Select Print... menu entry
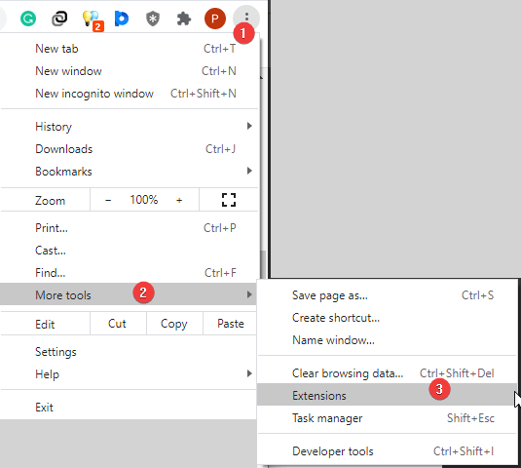 click(x=129, y=228)
